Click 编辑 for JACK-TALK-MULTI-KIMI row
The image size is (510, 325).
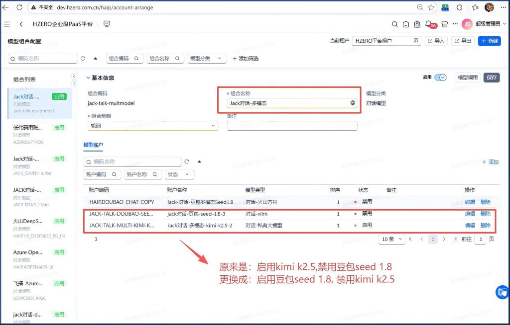point(470,225)
